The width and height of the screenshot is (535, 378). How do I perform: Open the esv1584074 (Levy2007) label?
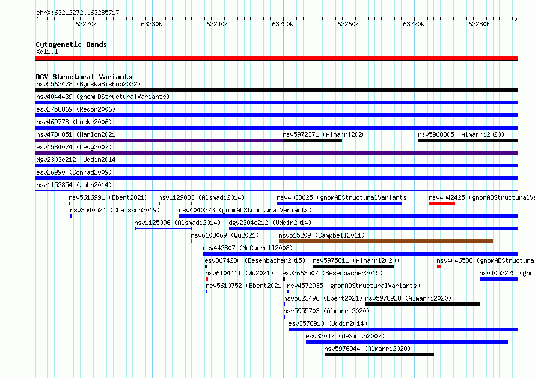point(74,147)
